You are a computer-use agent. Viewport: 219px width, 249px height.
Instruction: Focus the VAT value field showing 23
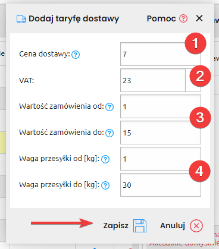click(x=153, y=80)
